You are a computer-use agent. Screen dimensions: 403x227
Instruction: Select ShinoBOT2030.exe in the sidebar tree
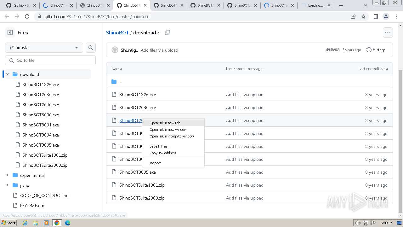click(x=41, y=95)
